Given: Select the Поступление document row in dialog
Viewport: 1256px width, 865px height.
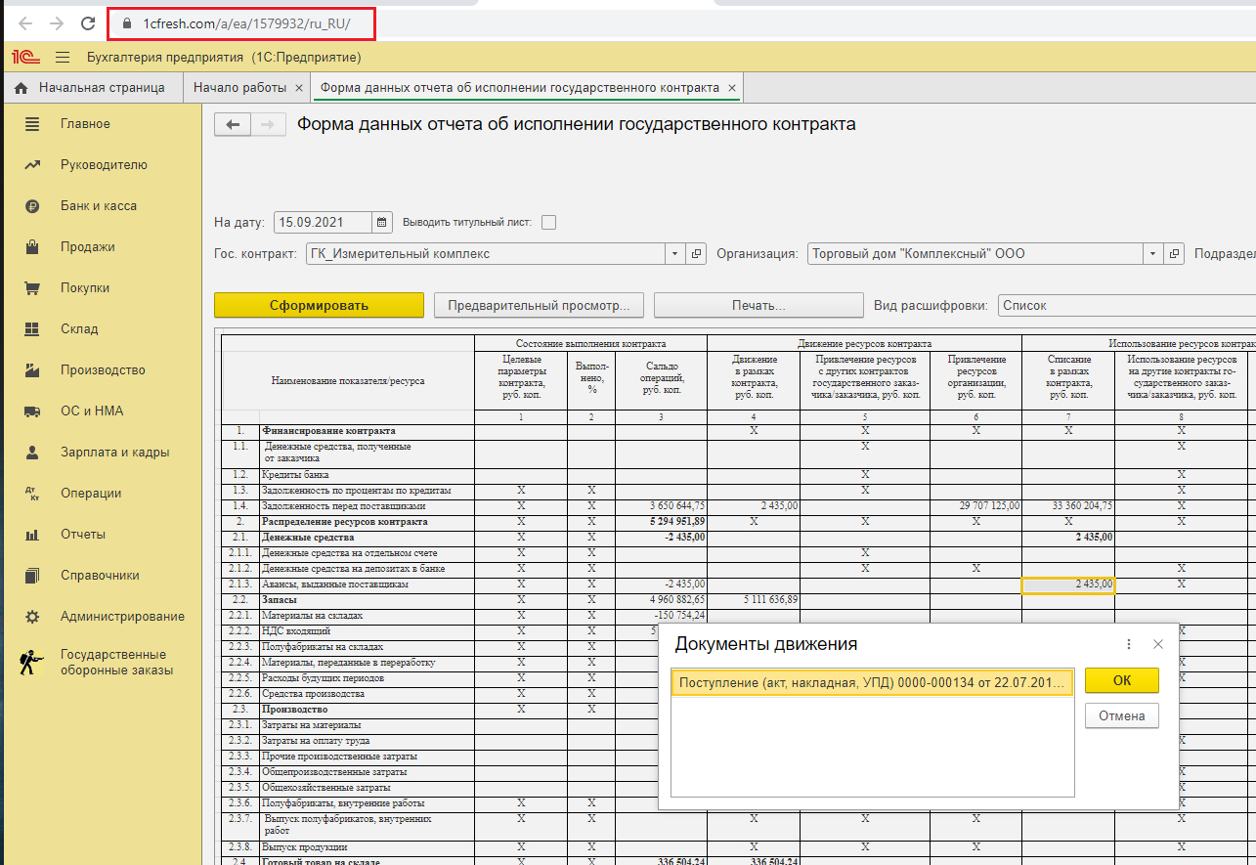Looking at the screenshot, I should point(872,682).
